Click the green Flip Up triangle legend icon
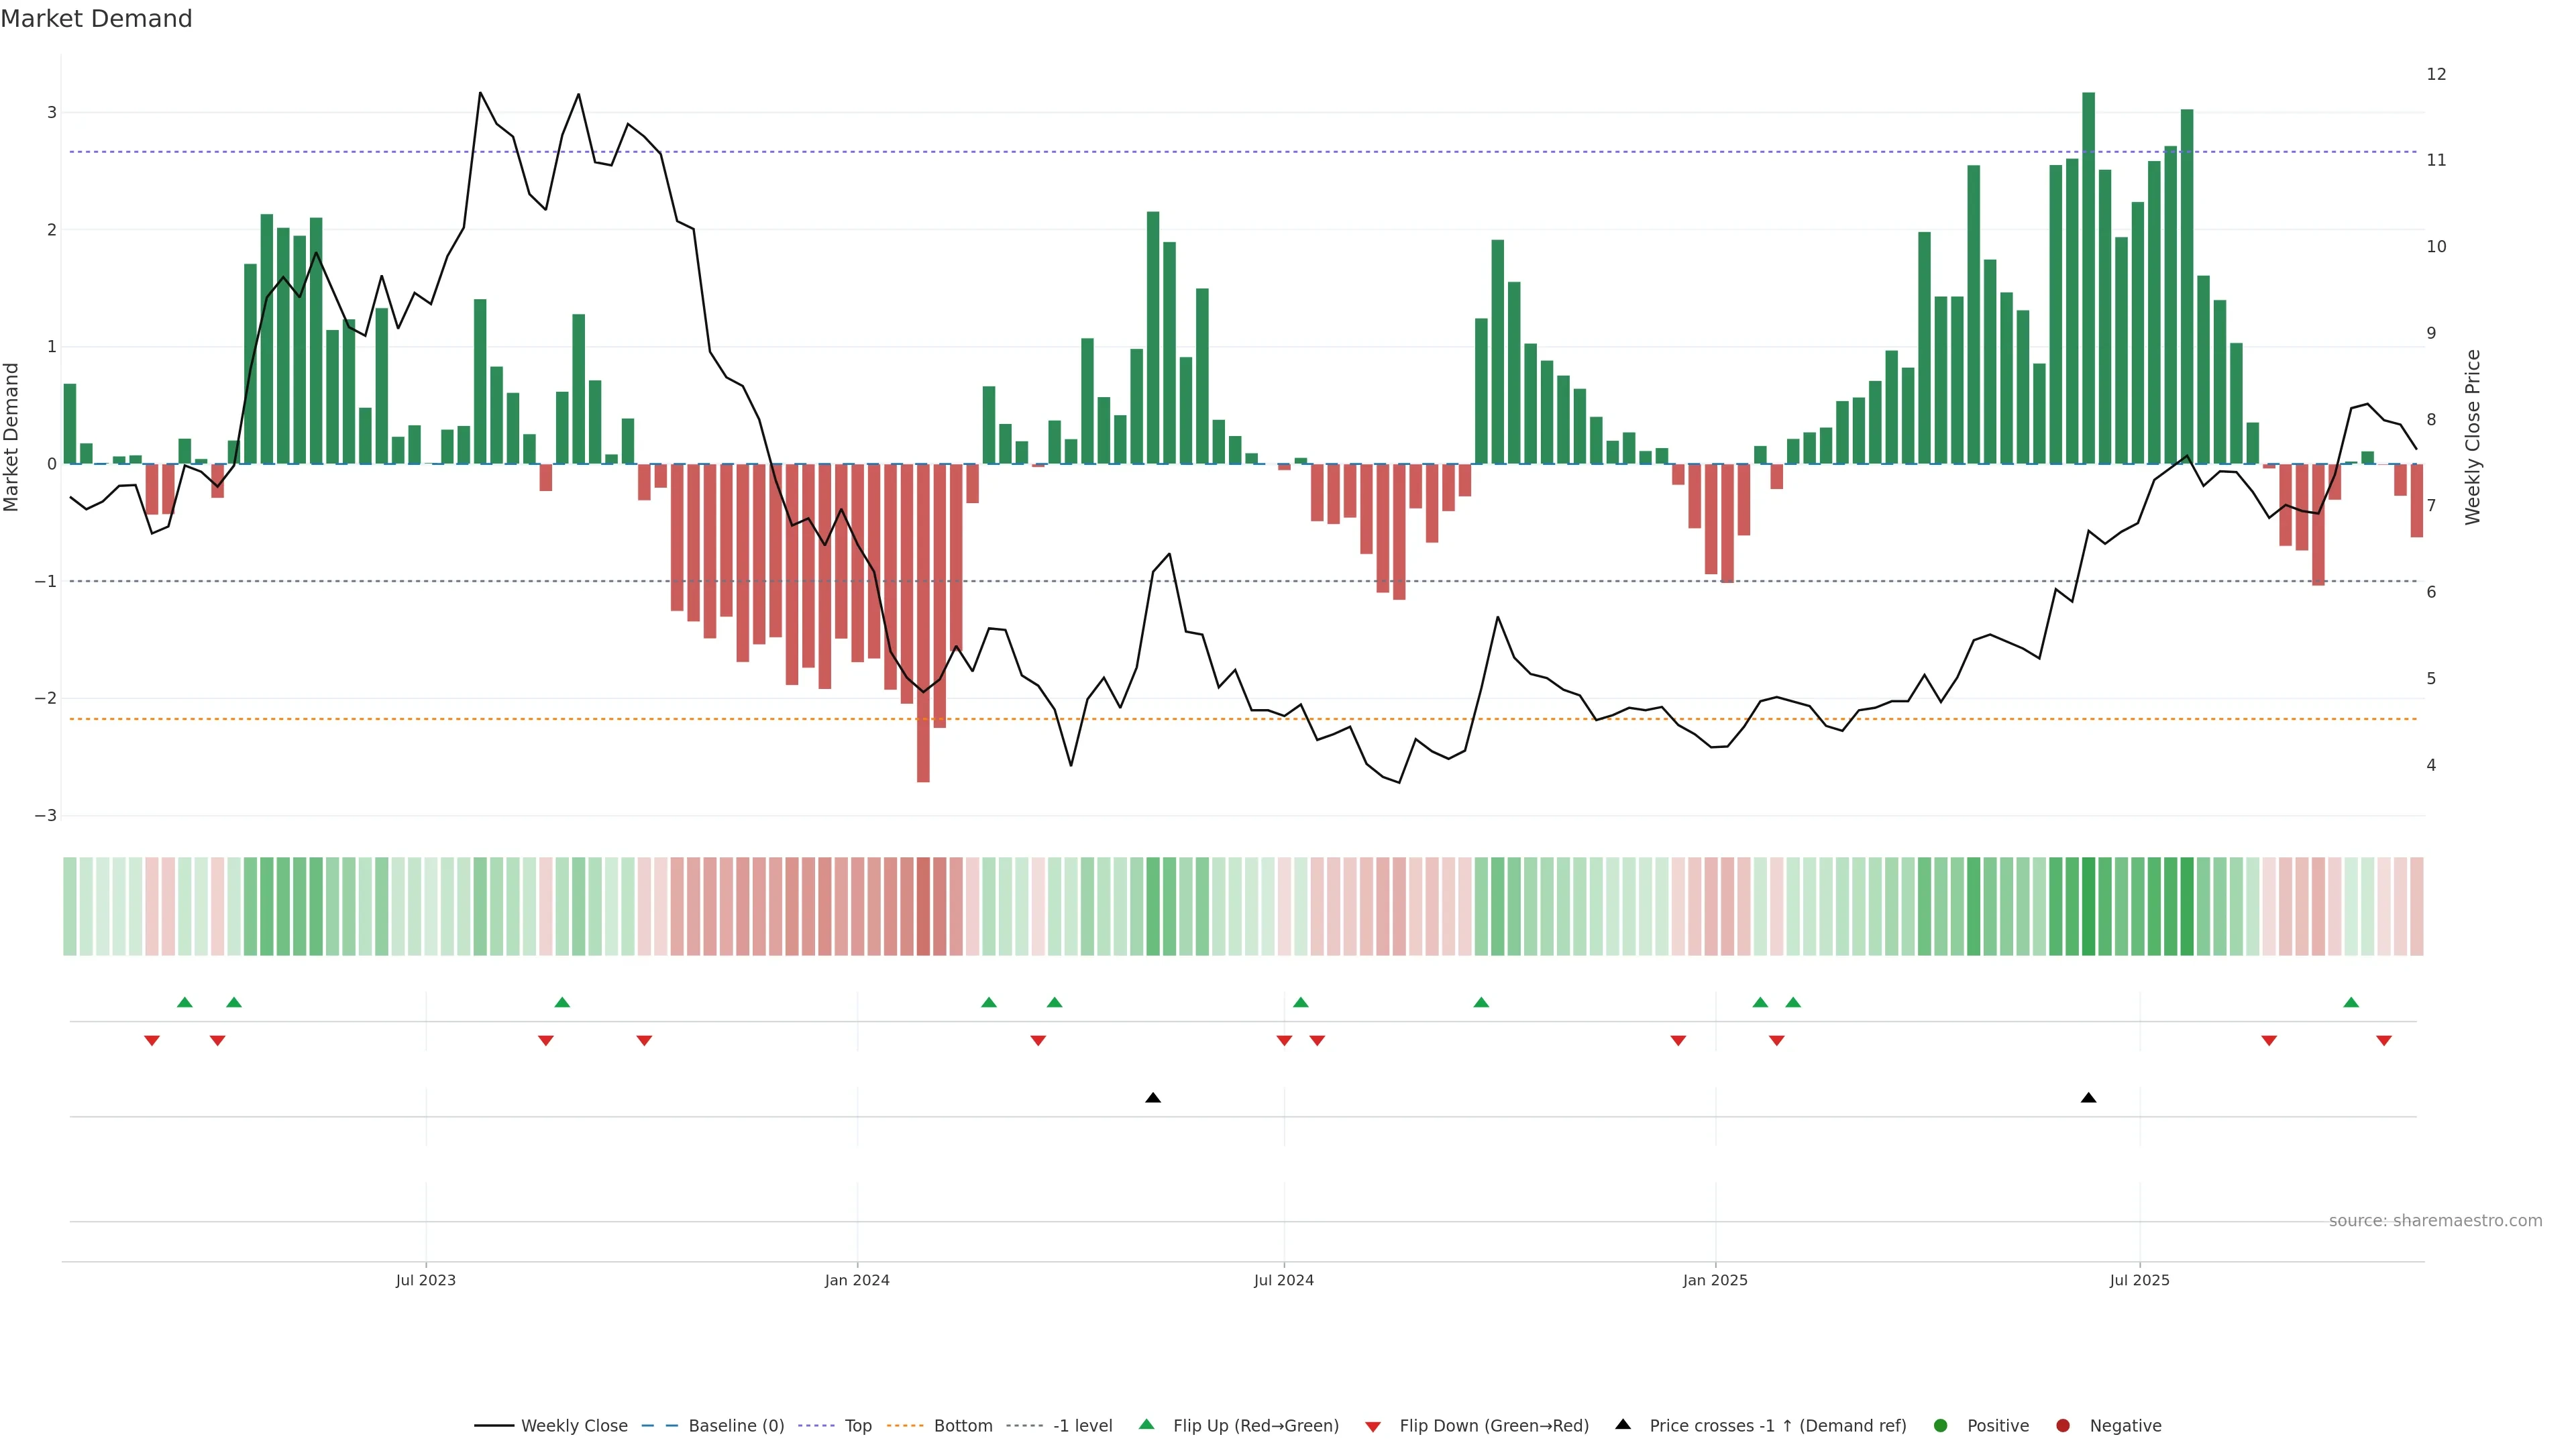 click(1146, 1424)
